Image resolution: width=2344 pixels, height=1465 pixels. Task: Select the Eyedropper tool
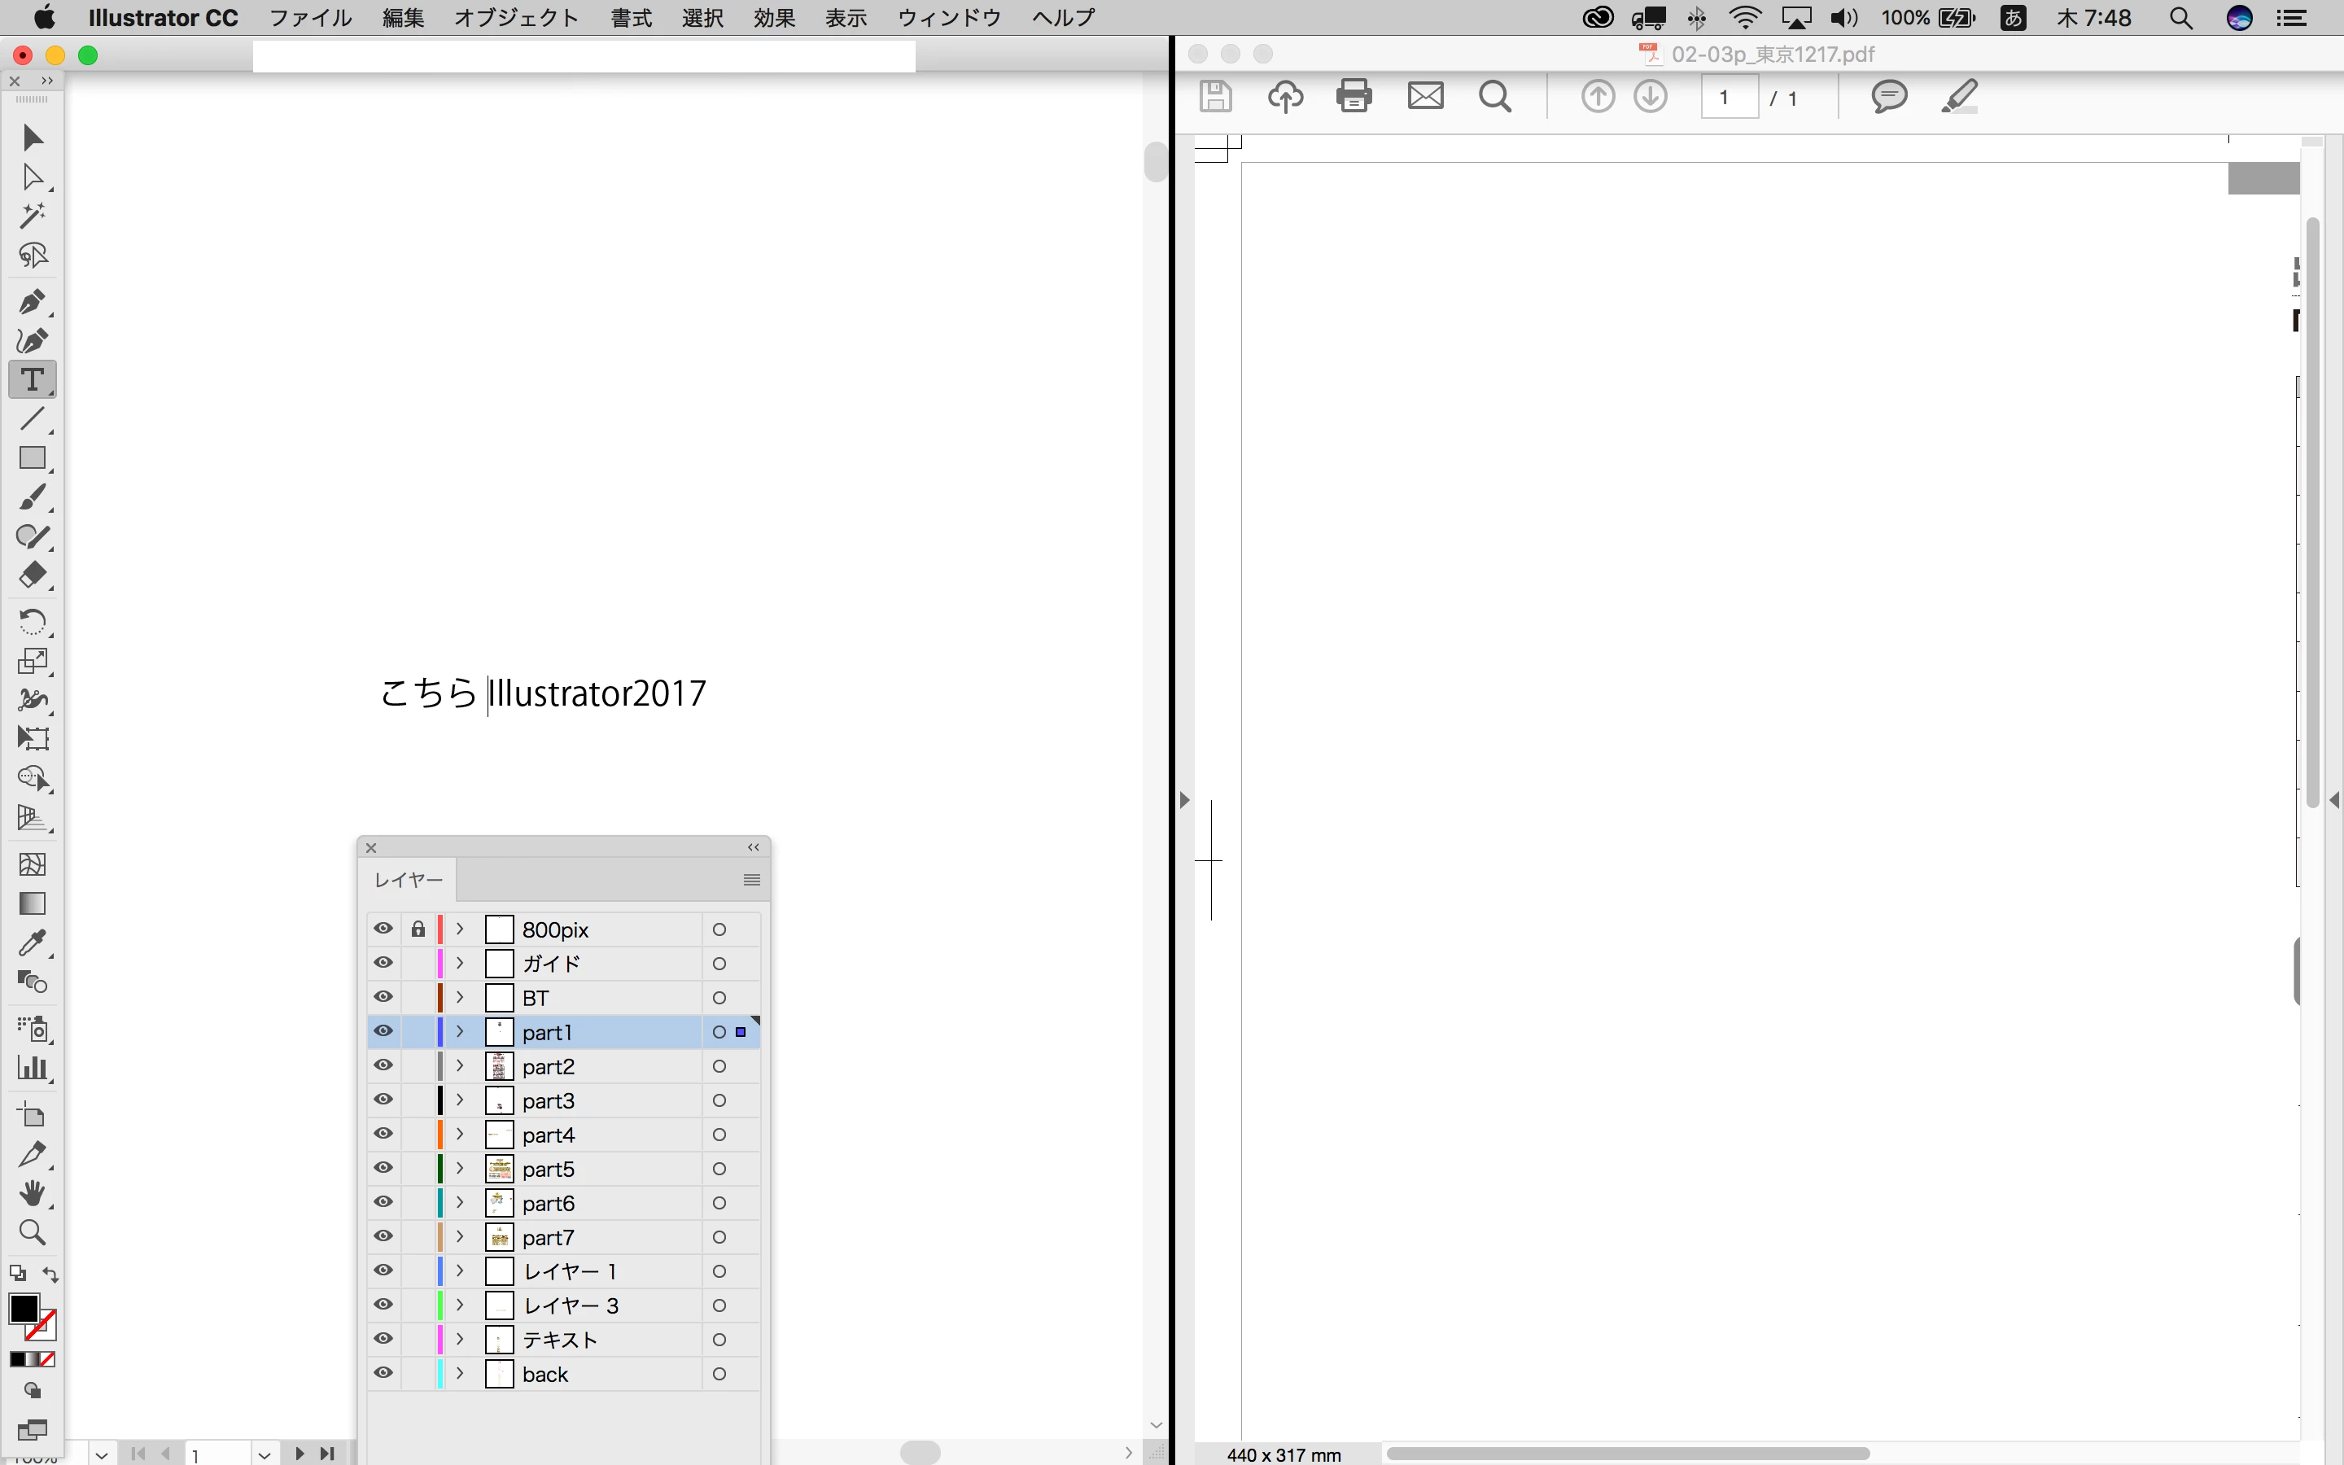click(x=31, y=942)
